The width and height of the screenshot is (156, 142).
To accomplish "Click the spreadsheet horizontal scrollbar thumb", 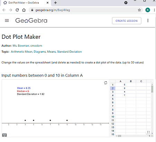I will (x=120, y=136).
